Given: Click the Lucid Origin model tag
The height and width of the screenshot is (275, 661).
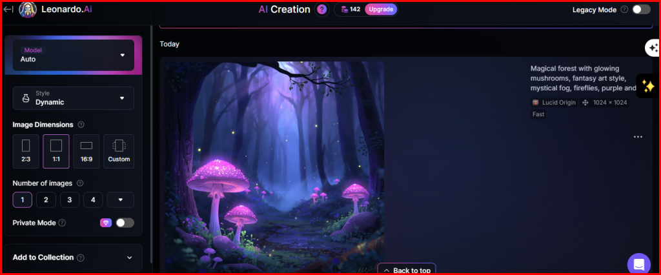Looking at the screenshot, I should (x=554, y=103).
